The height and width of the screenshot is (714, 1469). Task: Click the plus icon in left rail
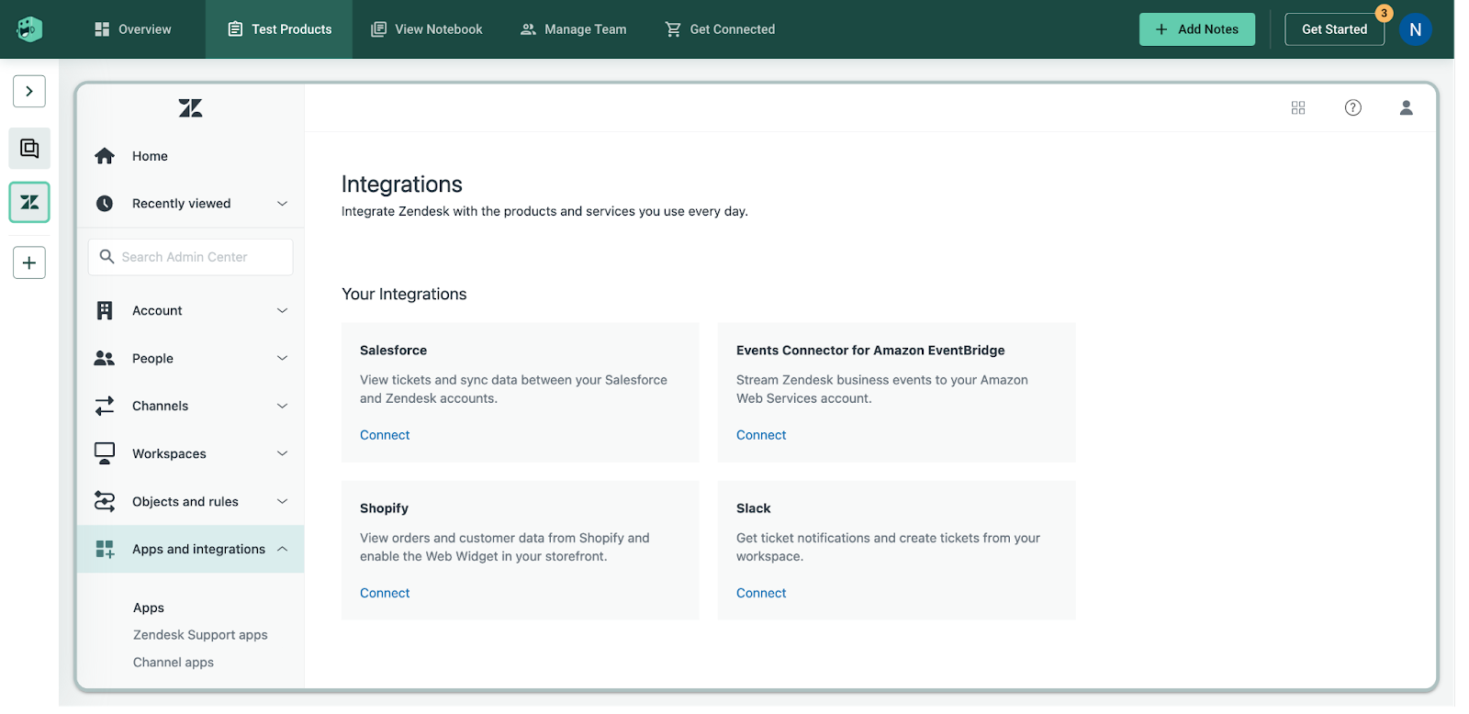tap(29, 262)
